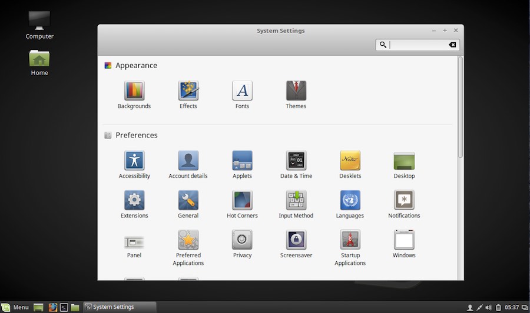Click the magnifier icon in search box
Viewport: 530px width, 313px height.
(383, 45)
